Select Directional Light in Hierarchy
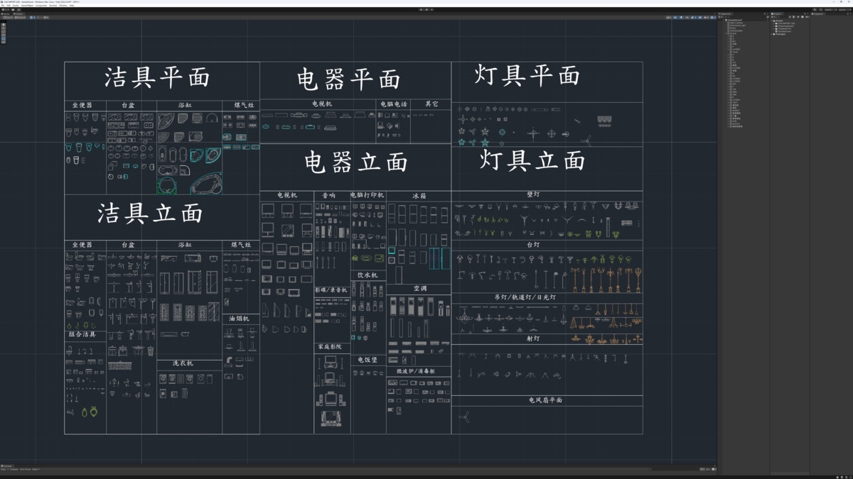This screenshot has width=853, height=479. pos(738,26)
